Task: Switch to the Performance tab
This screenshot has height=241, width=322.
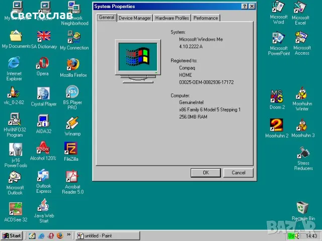Action: point(206,18)
